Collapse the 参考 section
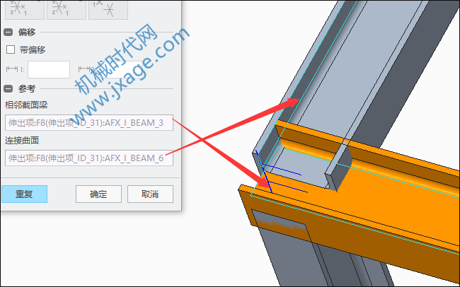460x287 pixels. coord(8,88)
